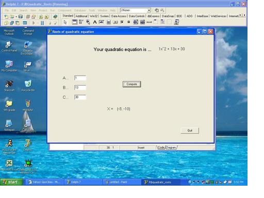The width and height of the screenshot is (264, 198).
Task: Click the Save current desktop icon
Action: (x=157, y=10)
